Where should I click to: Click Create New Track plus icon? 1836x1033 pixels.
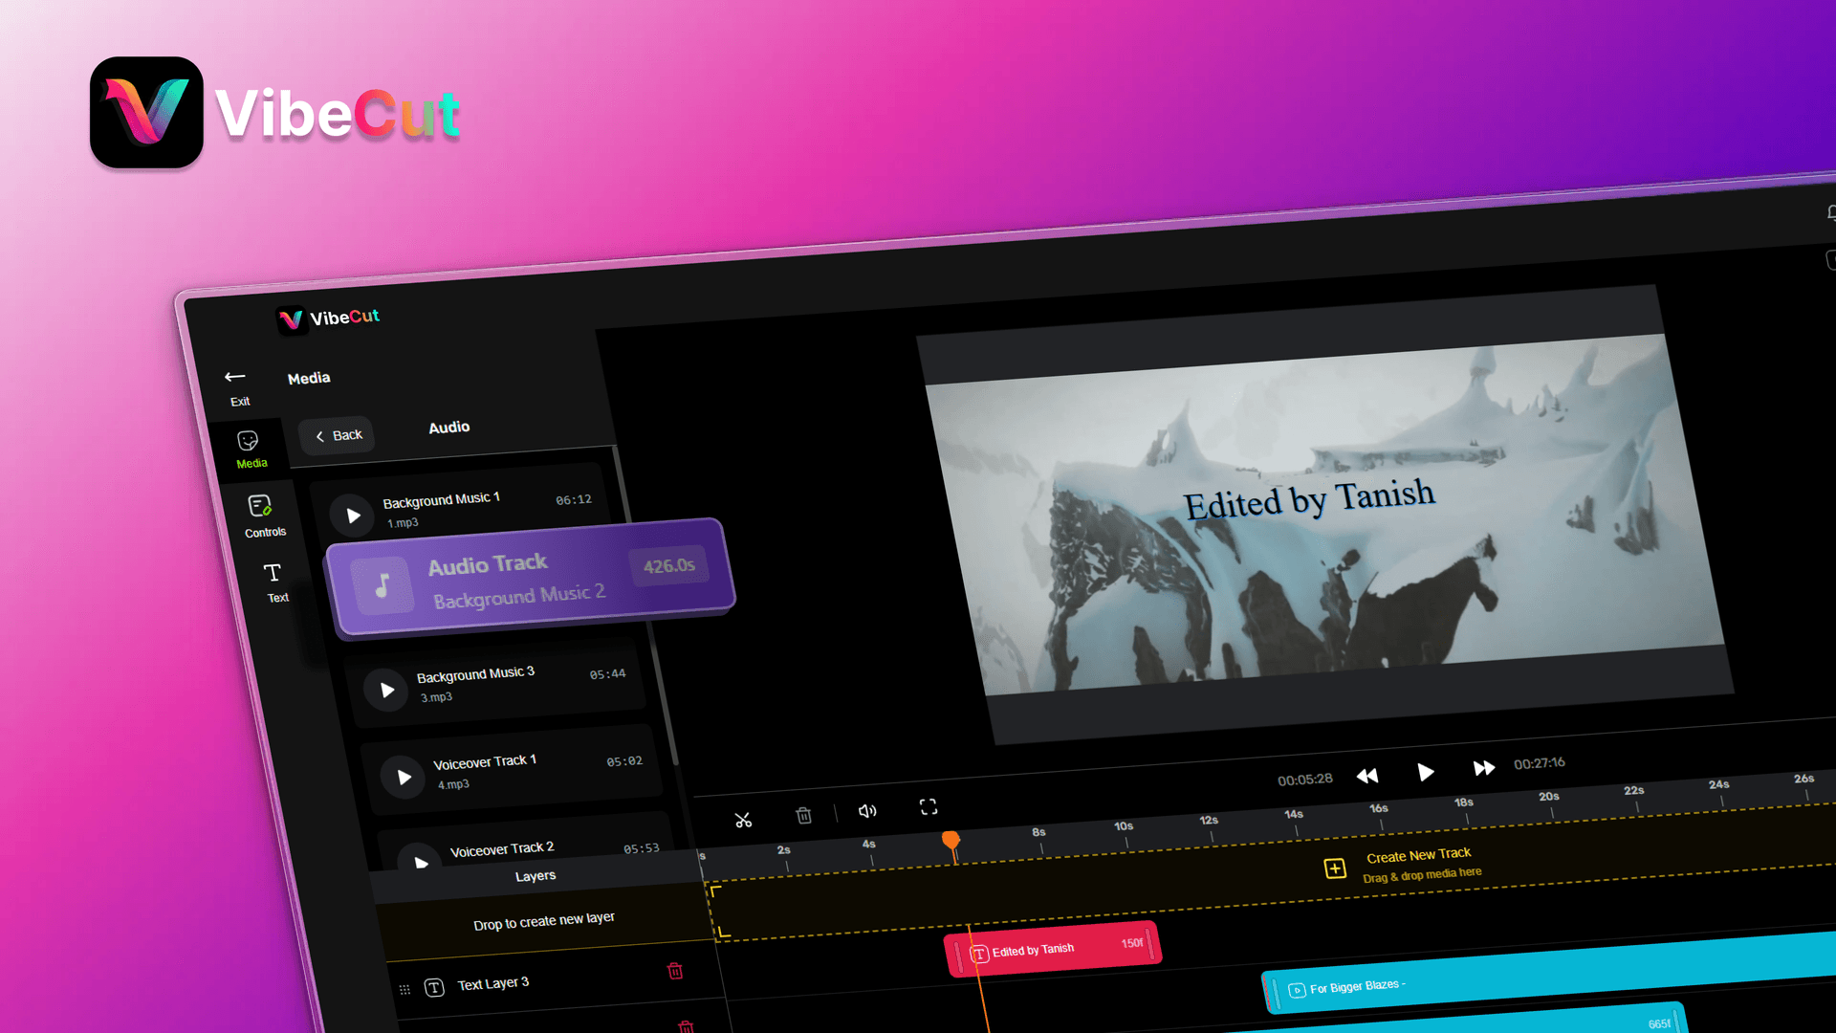point(1335,868)
